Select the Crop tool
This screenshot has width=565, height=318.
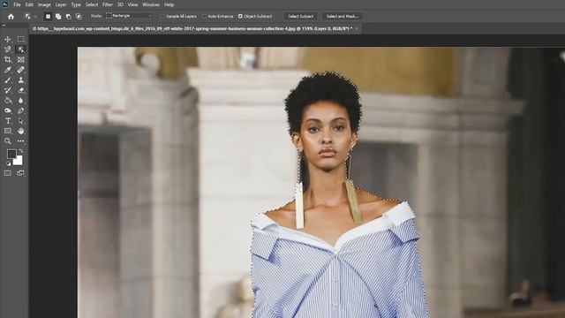click(8, 59)
